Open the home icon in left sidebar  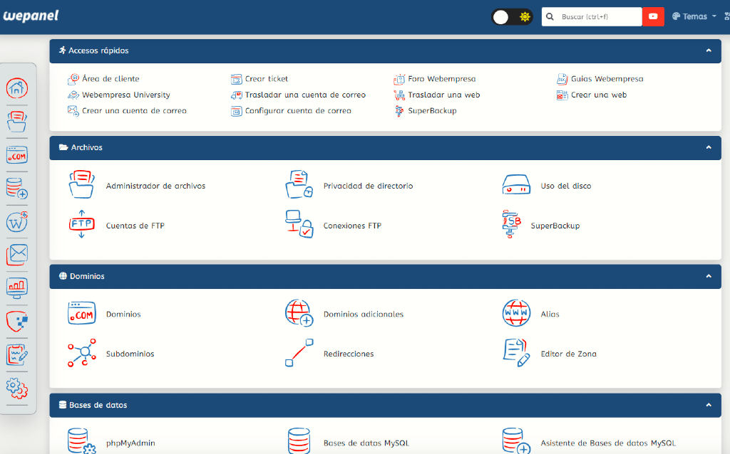(17, 88)
